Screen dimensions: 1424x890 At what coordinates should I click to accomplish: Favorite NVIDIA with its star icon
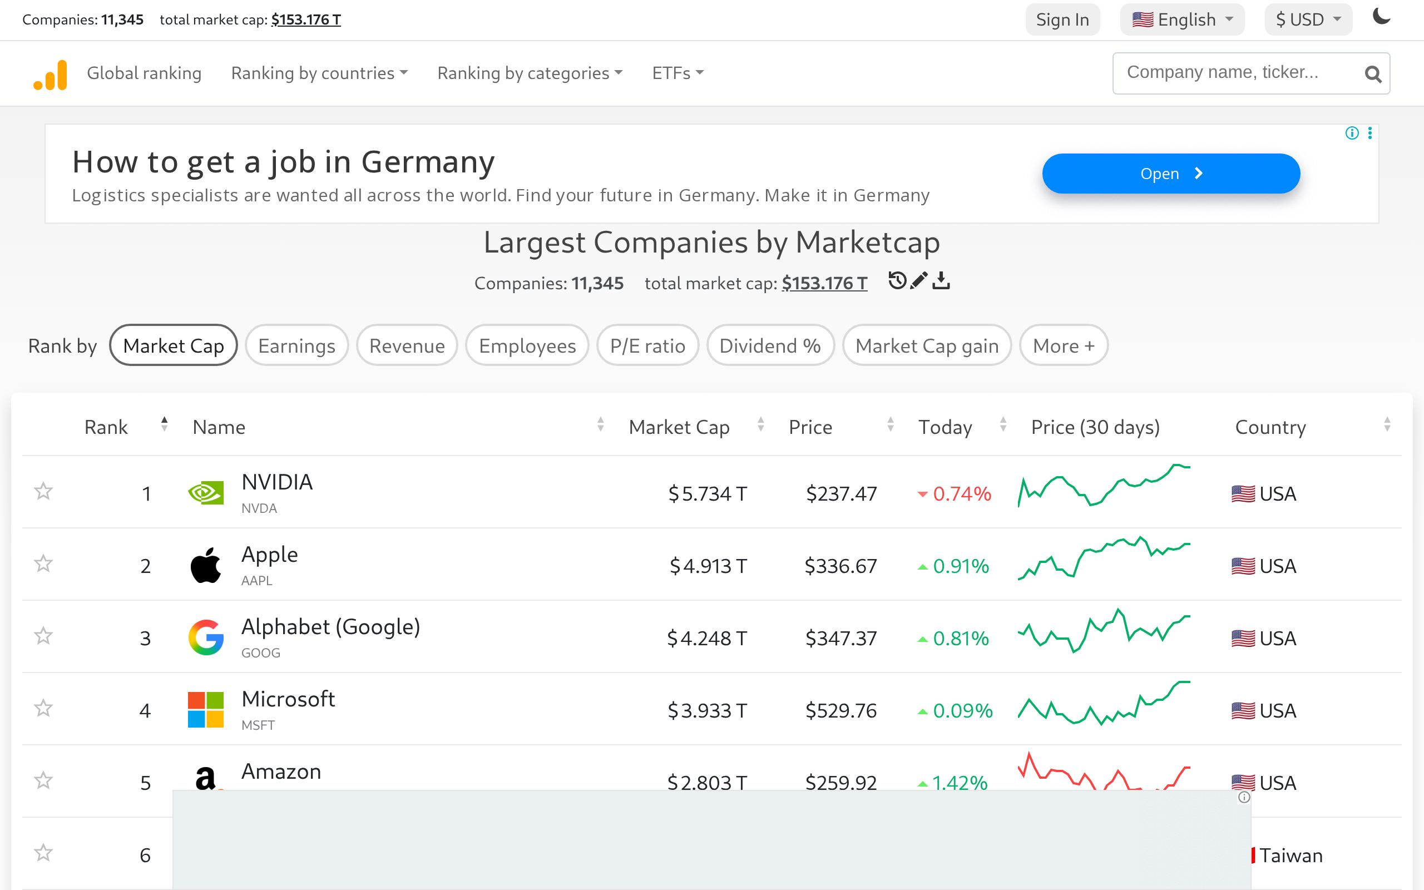tap(43, 491)
